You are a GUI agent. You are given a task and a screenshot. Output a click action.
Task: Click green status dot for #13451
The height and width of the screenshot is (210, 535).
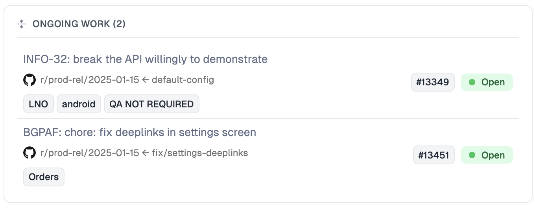click(472, 155)
